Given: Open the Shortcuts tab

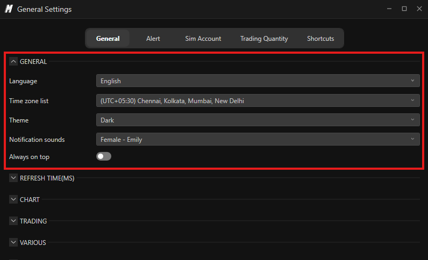Looking at the screenshot, I should click(320, 39).
